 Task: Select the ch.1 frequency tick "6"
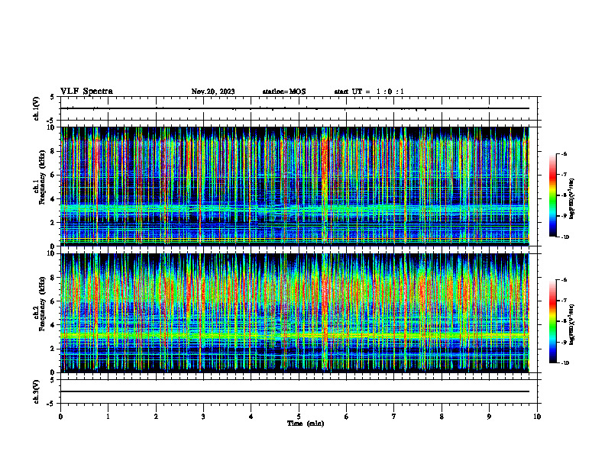pos(53,175)
